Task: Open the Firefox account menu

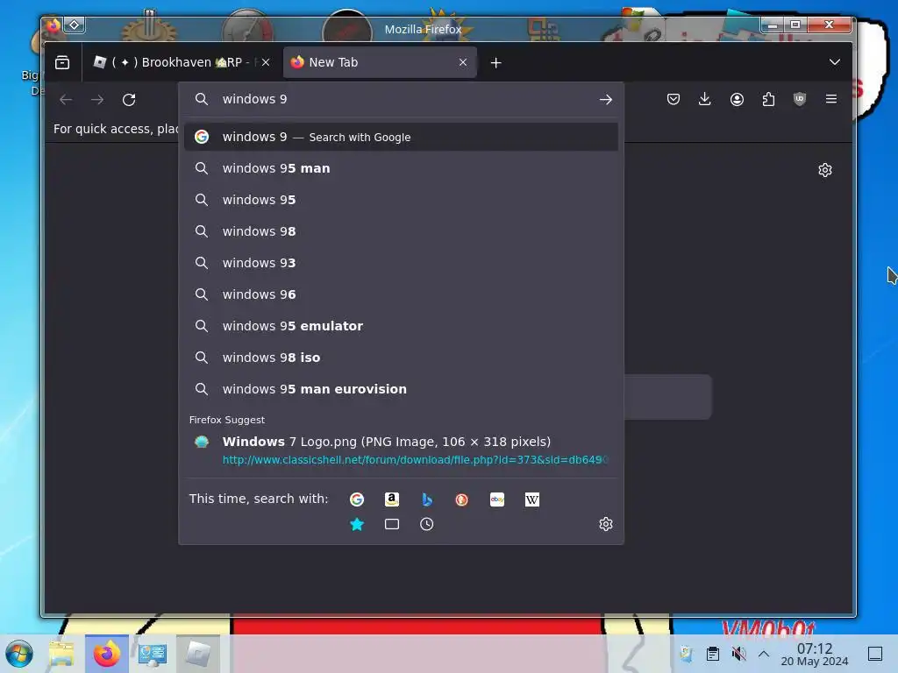Action: (737, 100)
